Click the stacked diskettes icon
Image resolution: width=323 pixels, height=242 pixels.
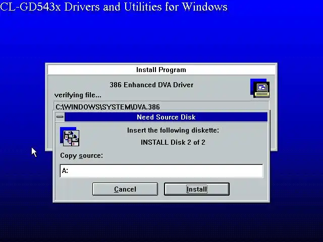click(70, 137)
